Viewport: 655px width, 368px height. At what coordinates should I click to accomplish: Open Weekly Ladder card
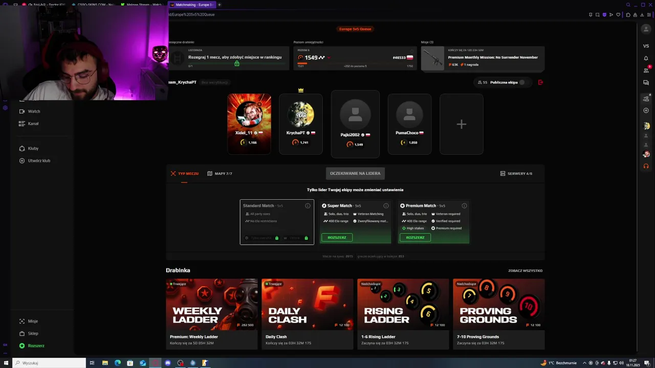(x=212, y=314)
